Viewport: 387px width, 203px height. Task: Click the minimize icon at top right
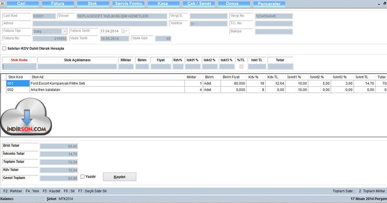(x=379, y=4)
